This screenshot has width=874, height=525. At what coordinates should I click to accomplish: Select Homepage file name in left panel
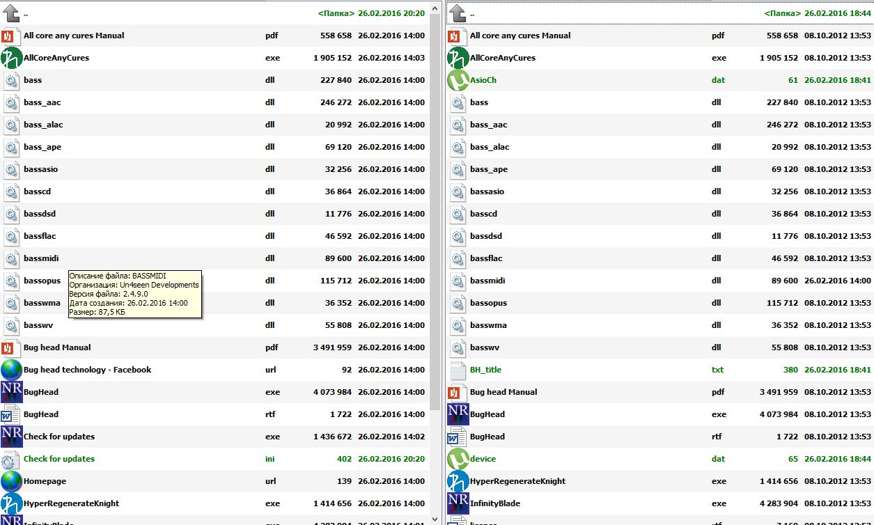[45, 481]
